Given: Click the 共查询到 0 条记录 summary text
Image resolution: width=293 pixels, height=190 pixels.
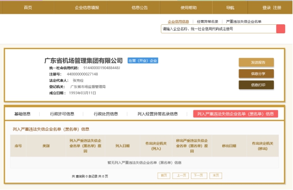Looking at the screenshot, I should [90, 176].
